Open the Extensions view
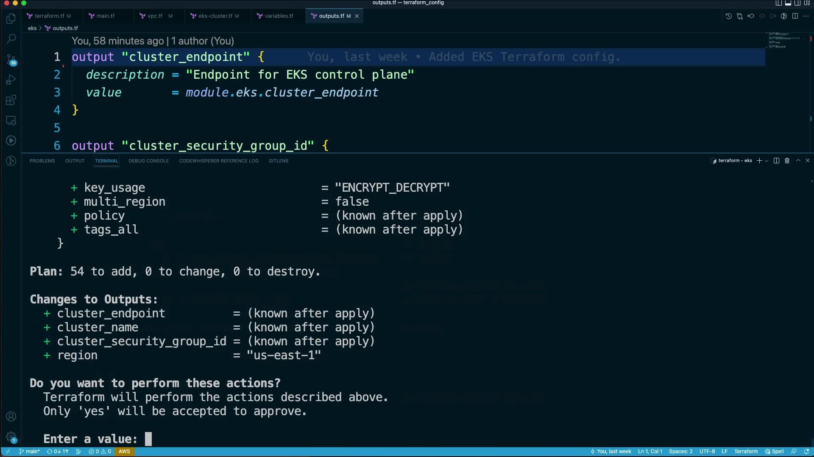 point(11,100)
